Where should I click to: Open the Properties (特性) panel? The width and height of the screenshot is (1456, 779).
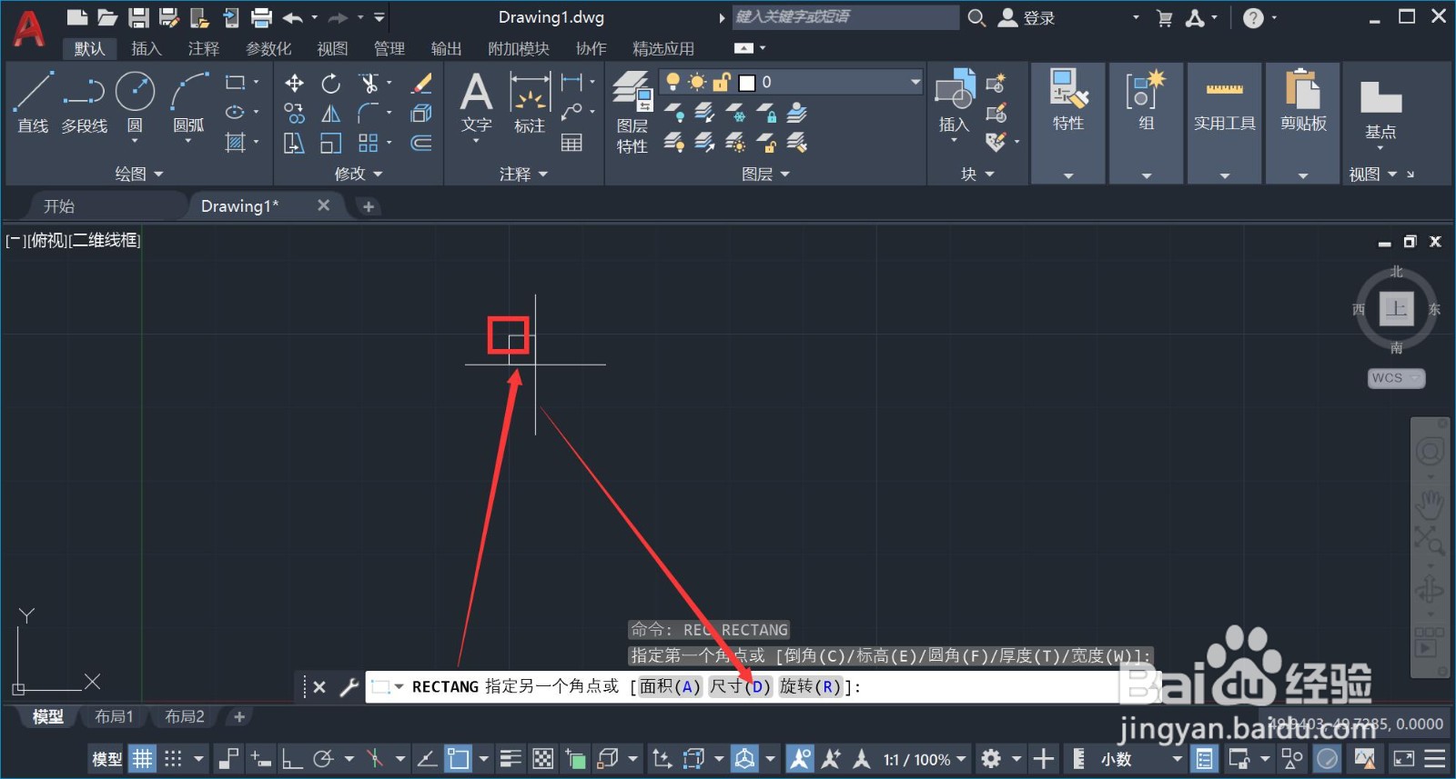click(1068, 100)
